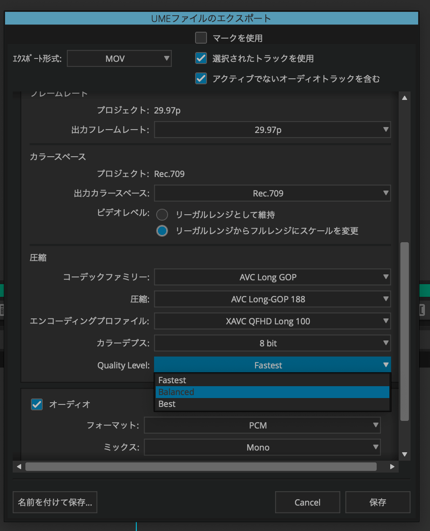This screenshot has height=531, width=430.
Task: Click the vertical scrollbar up arrow
Action: click(405, 98)
